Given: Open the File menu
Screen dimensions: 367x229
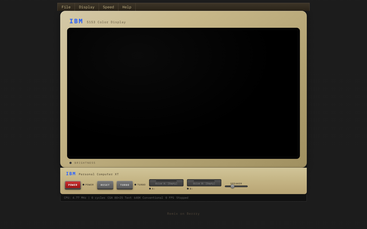Looking at the screenshot, I should [x=66, y=7].
